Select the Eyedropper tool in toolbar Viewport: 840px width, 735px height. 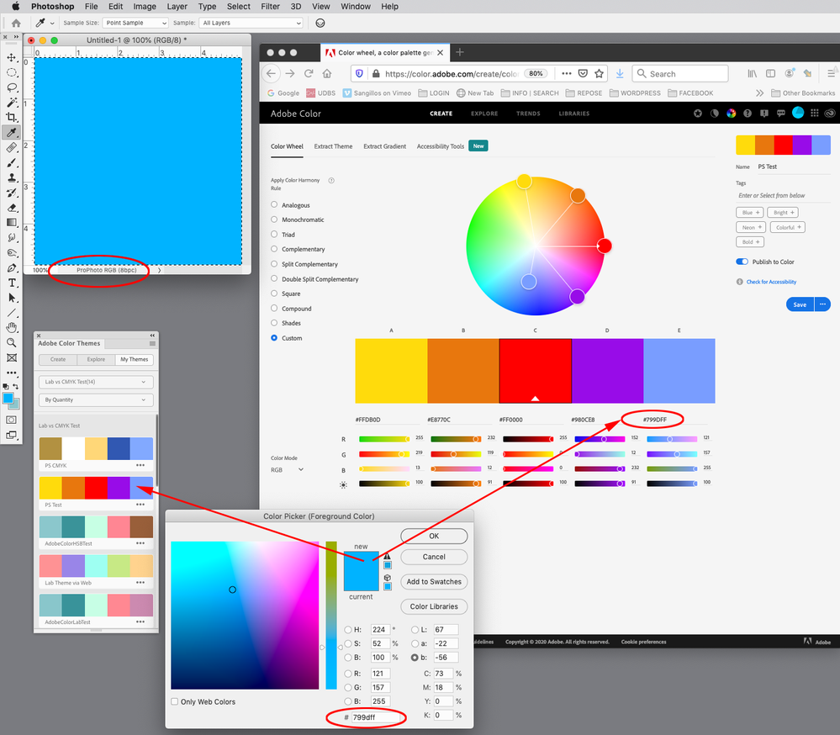coord(11,132)
